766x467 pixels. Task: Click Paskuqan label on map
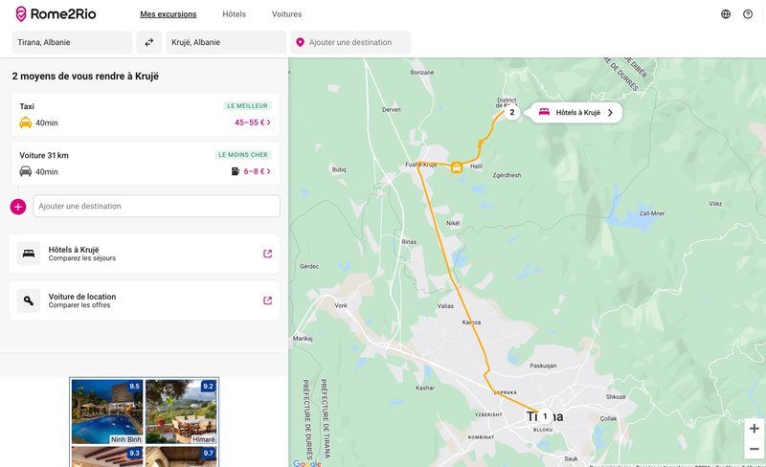(543, 366)
